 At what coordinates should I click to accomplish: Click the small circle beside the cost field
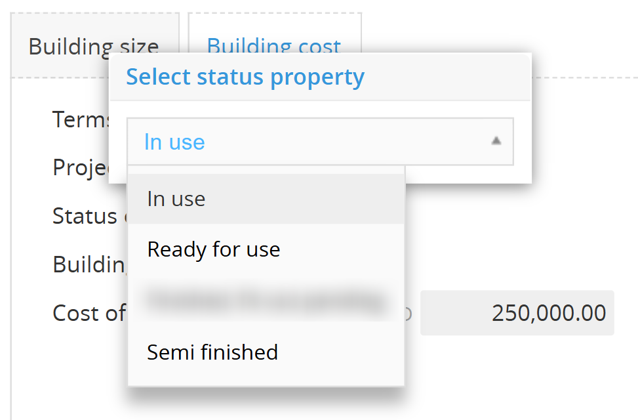[x=408, y=314]
